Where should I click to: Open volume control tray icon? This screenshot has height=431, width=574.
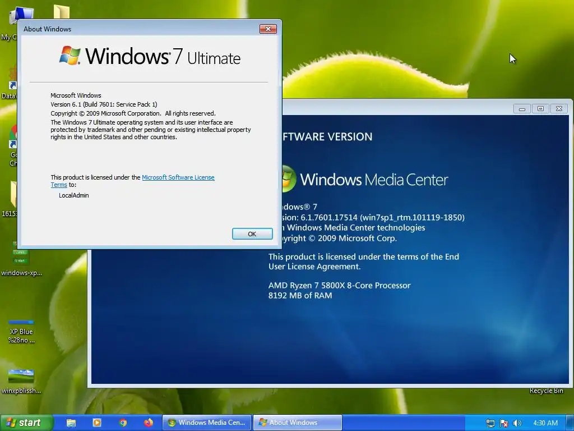[x=517, y=423]
